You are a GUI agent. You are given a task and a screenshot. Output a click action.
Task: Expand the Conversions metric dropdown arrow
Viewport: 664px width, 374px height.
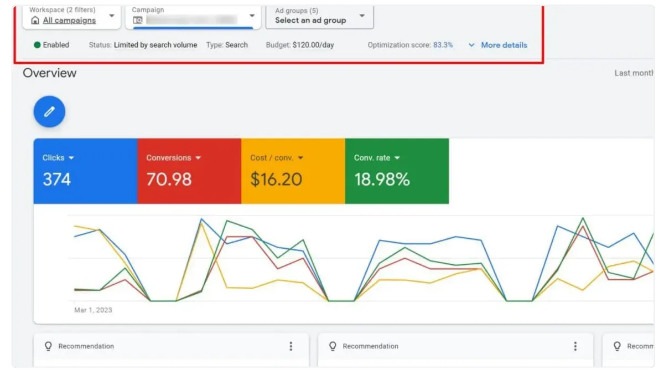point(198,158)
